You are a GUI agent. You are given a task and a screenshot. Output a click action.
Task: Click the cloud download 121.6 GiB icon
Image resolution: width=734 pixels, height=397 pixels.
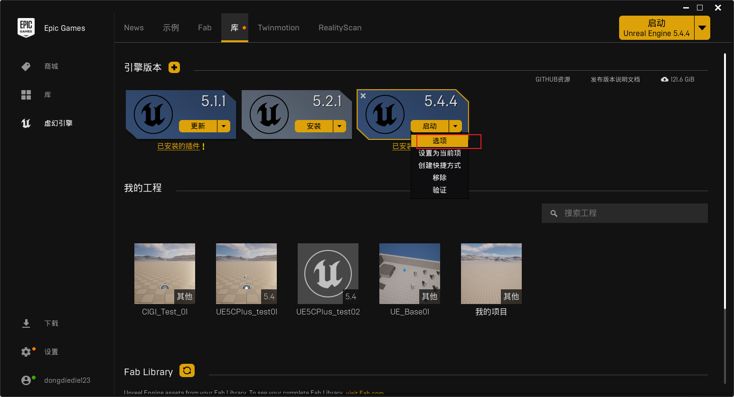[x=665, y=79]
